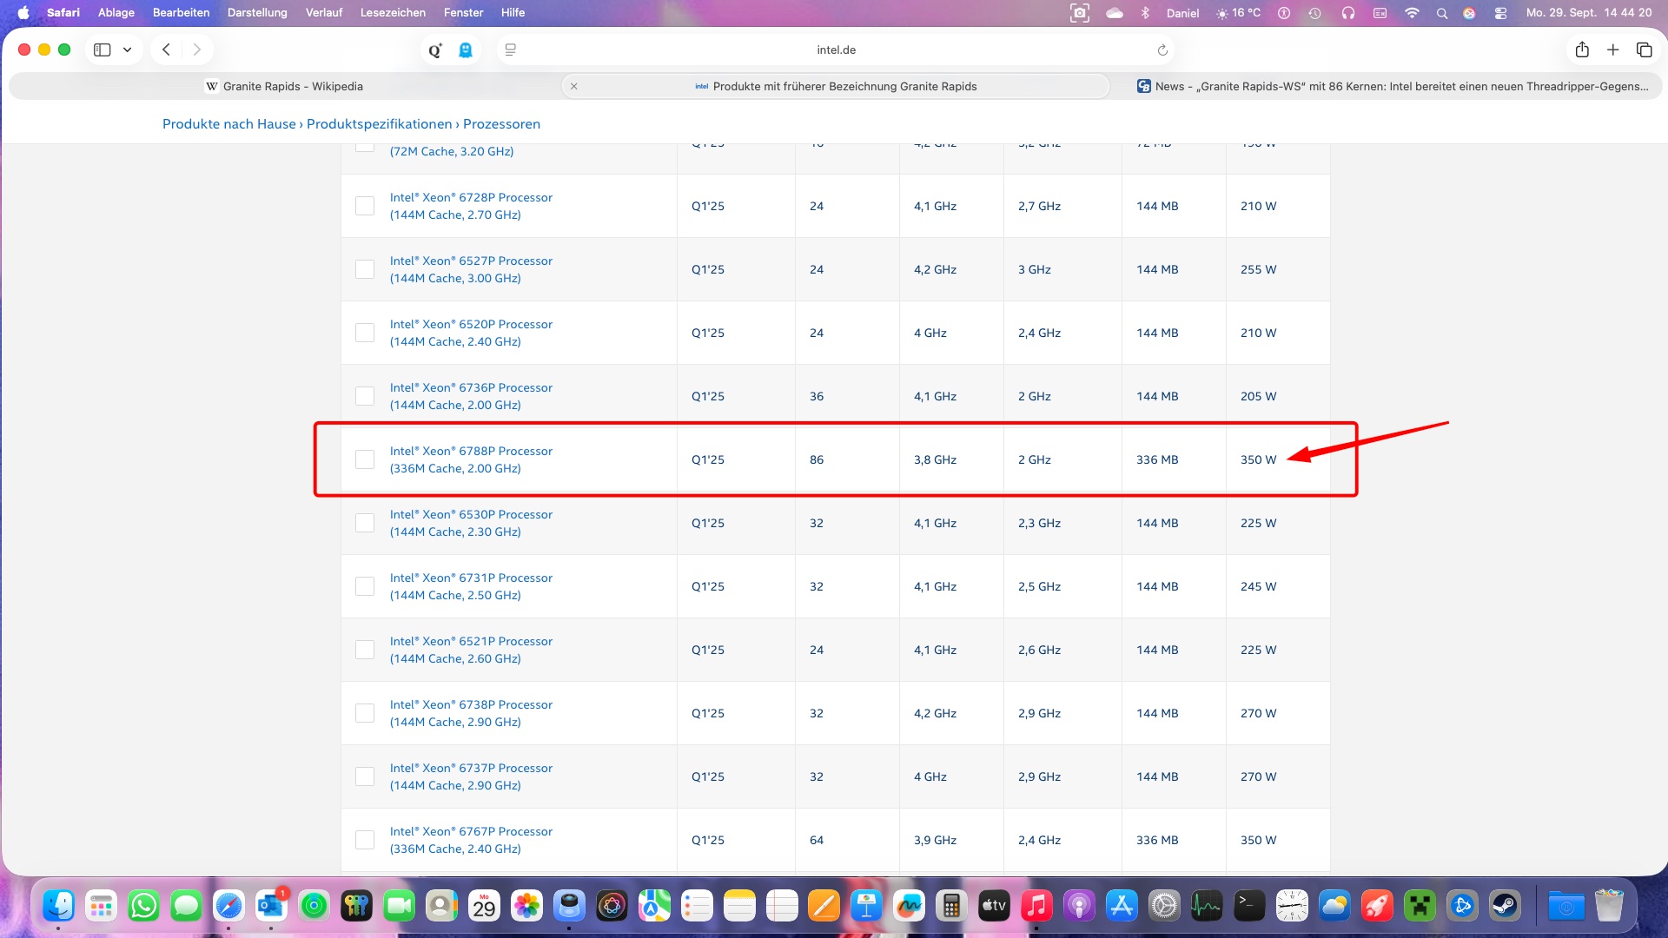
Task: Go back with the back arrow
Action: coord(166,50)
